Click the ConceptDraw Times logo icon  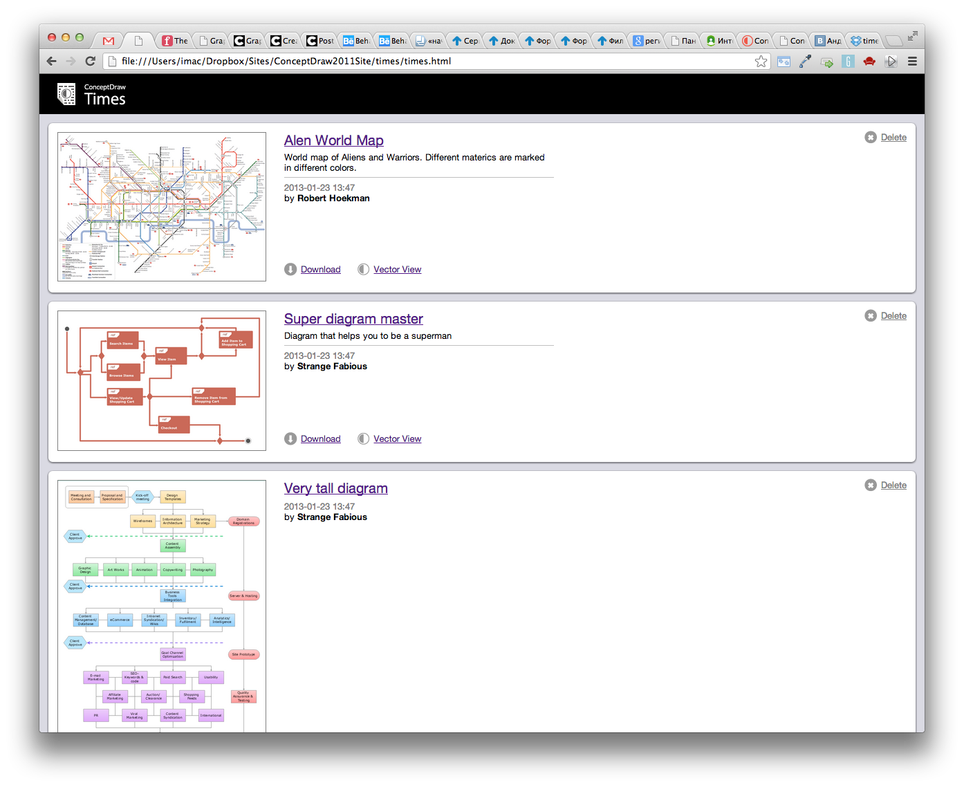pyautogui.click(x=66, y=94)
